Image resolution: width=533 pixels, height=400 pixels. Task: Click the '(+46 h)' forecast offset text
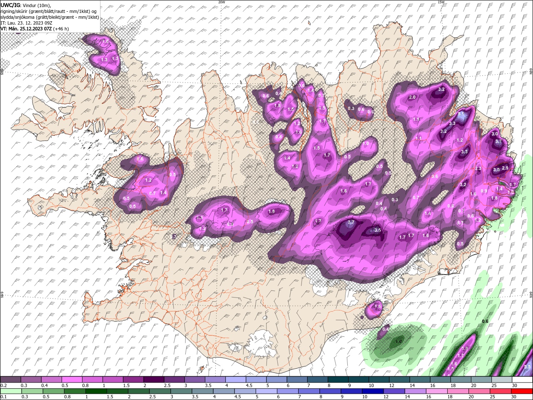tap(61, 29)
